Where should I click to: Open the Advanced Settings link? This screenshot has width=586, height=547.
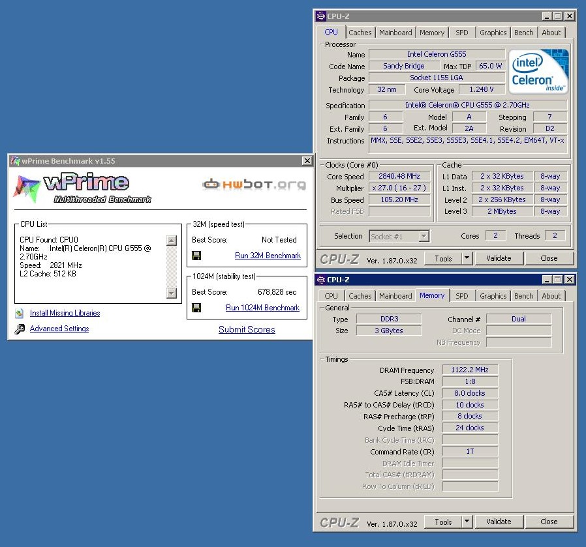(59, 329)
